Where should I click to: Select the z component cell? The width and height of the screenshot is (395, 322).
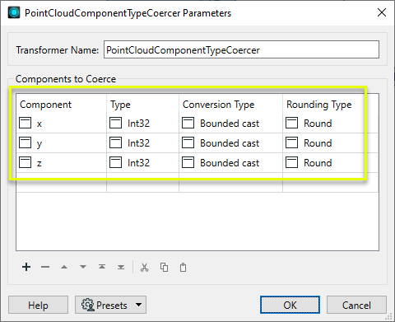61,163
